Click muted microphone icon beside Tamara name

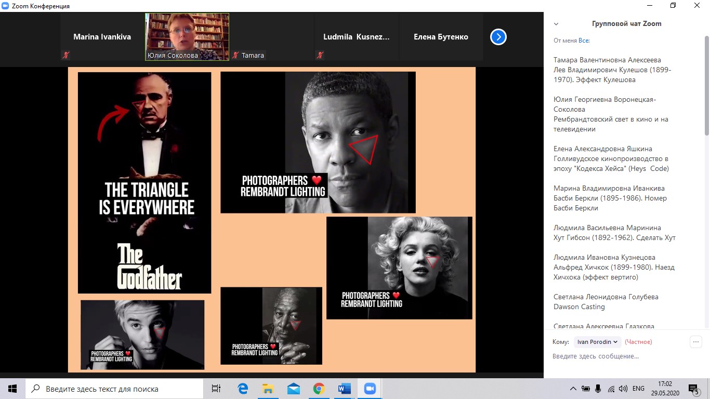click(236, 55)
